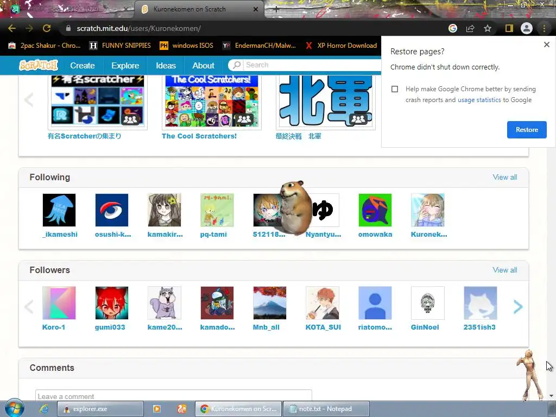The height and width of the screenshot is (417, 556).
Task: Open riatomo... follower avatar
Action: tap(375, 303)
